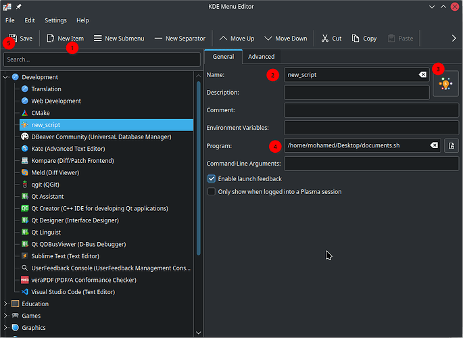Open the Help menu
The width and height of the screenshot is (463, 338).
coord(82,20)
